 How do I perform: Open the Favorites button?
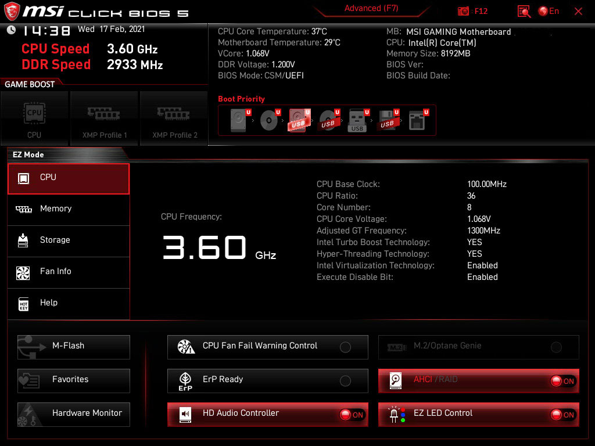coord(74,381)
